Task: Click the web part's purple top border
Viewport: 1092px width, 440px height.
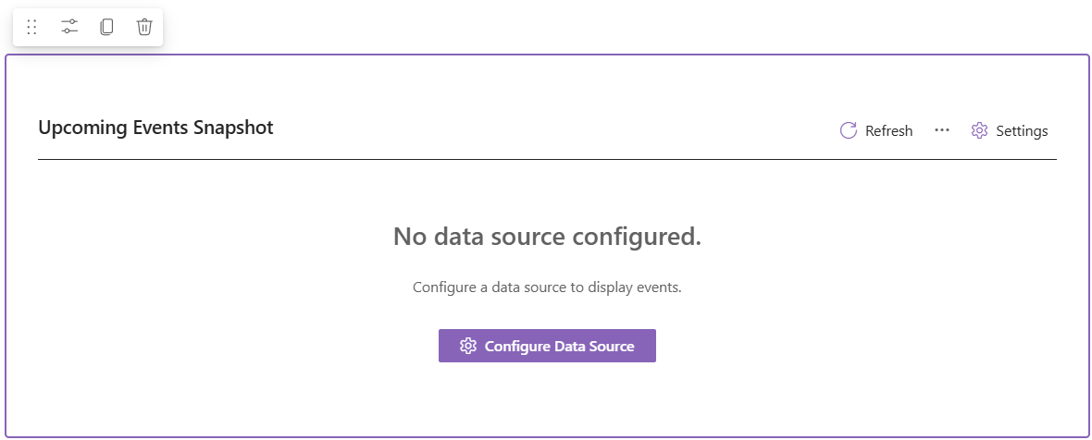Action: tap(555, 55)
